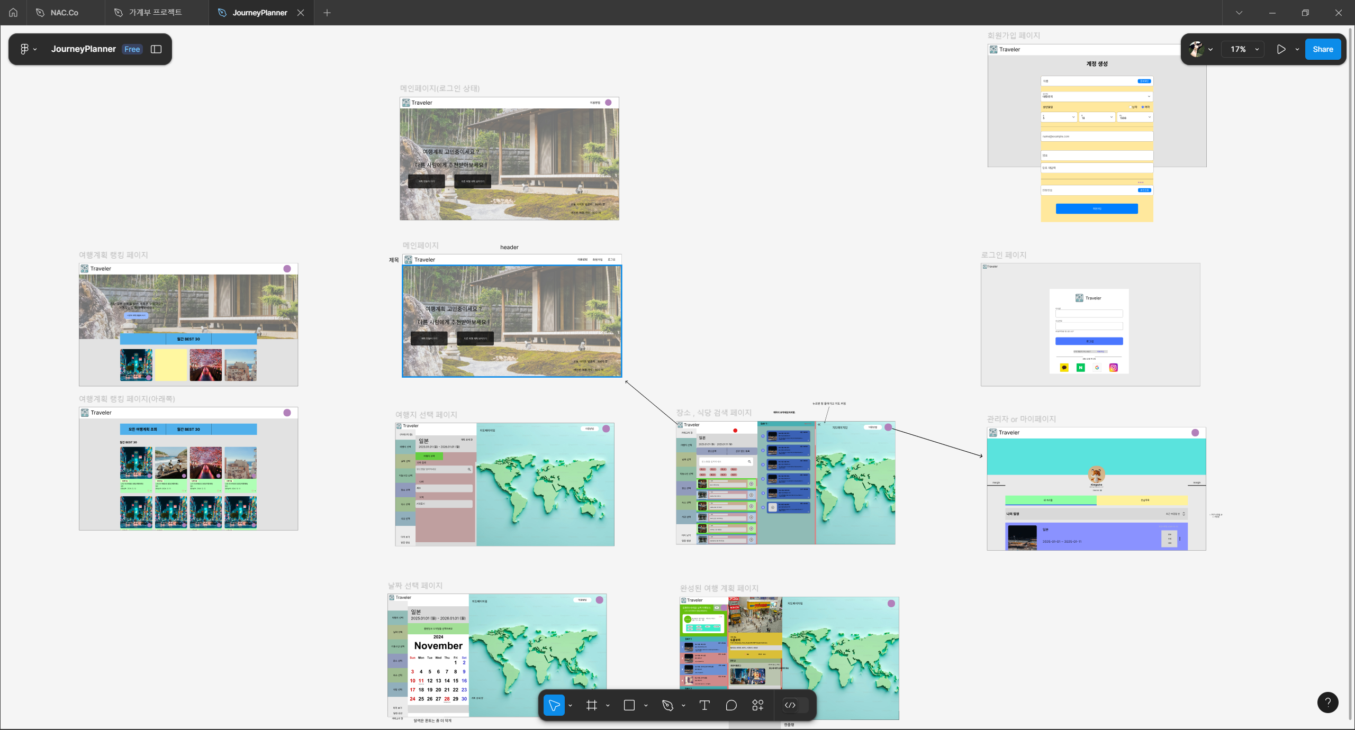Viewport: 1355px width, 730px height.
Task: Click the yellow card in ranking page frame
Action: (171, 365)
